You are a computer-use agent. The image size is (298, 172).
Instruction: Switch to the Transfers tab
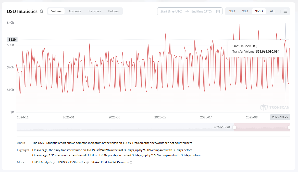[94, 11]
